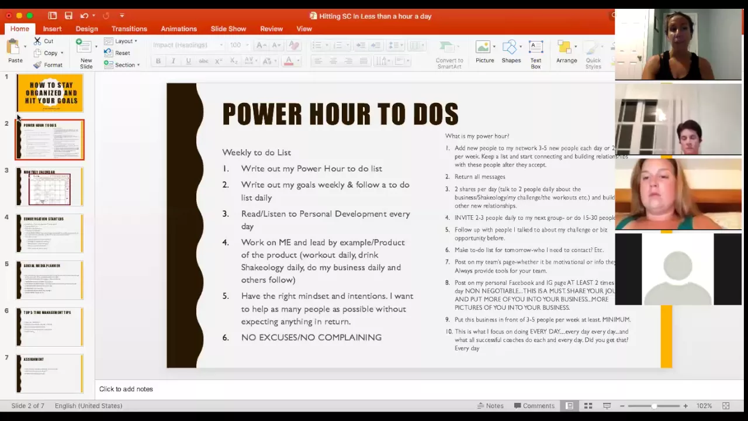Select slide 1 thumbnail
748x421 pixels.
click(x=50, y=92)
